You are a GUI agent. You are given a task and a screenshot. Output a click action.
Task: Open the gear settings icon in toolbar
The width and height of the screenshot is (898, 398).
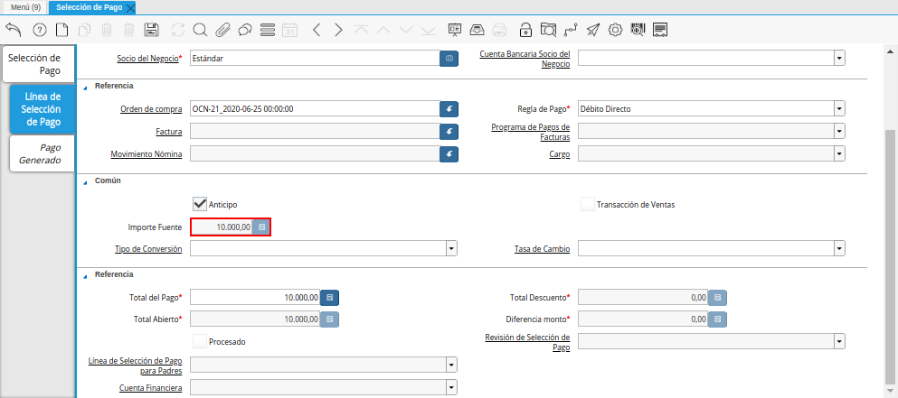tap(616, 30)
